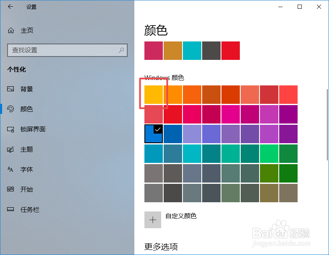The height and width of the screenshot is (255, 329).
Task: Maximize the Settings window
Action: (x=300, y=7)
